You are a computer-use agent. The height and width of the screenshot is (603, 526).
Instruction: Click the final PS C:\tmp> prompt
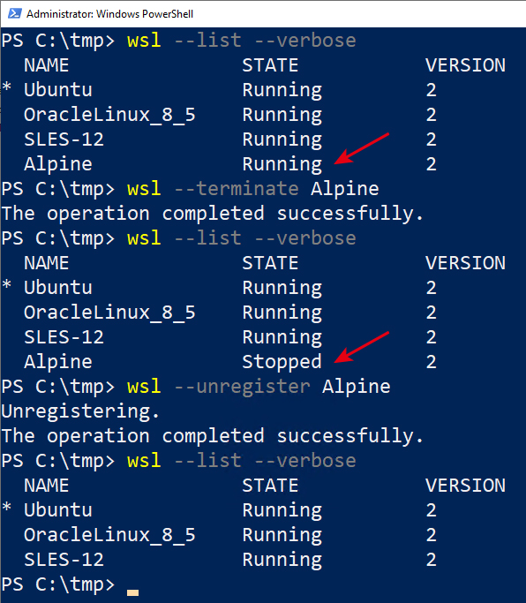58,584
